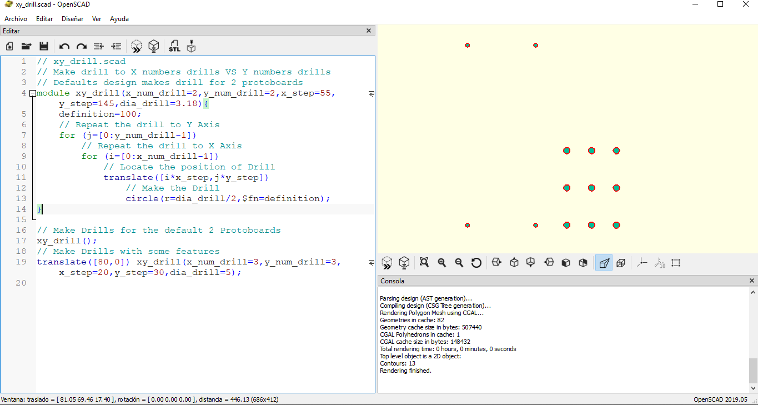758x405 pixels.
Task: Reset the viewport view
Action: 476,263
